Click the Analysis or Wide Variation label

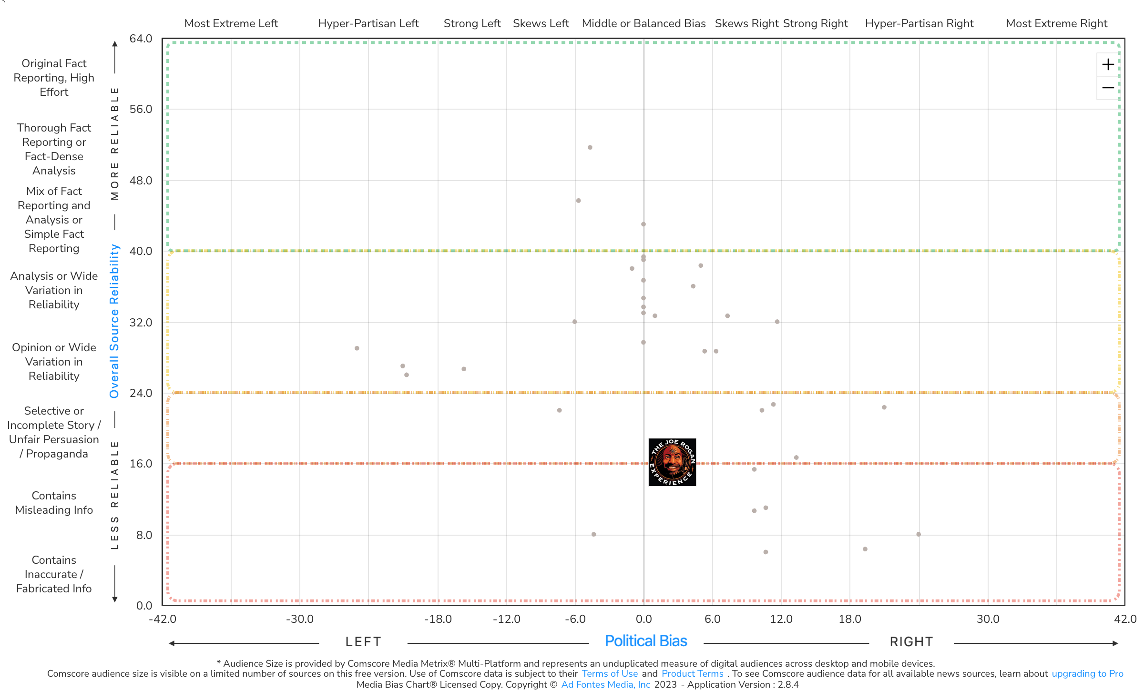click(54, 290)
